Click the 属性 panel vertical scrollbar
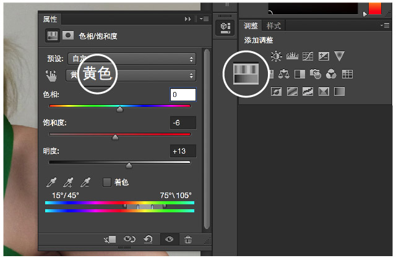The width and height of the screenshot is (396, 258). click(x=207, y=139)
